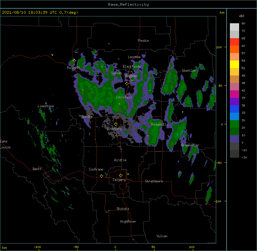
Task: Click the Lacombe city label
Action: (x=134, y=57)
